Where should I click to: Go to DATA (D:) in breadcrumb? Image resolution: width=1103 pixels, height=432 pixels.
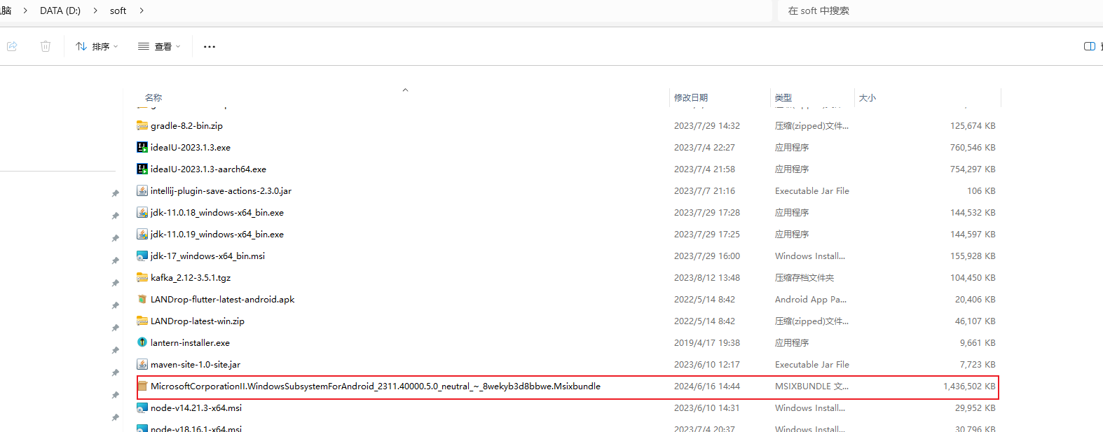coord(60,11)
